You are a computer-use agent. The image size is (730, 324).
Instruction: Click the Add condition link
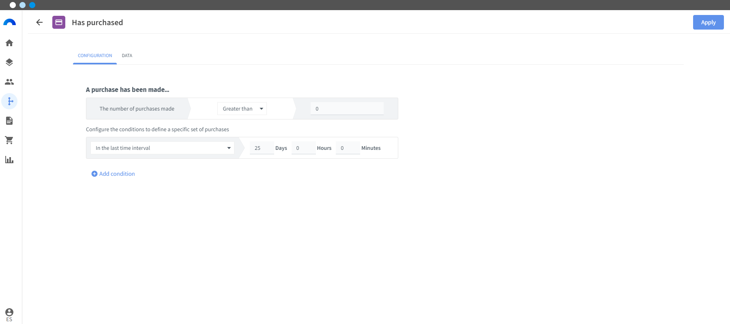coord(113,174)
